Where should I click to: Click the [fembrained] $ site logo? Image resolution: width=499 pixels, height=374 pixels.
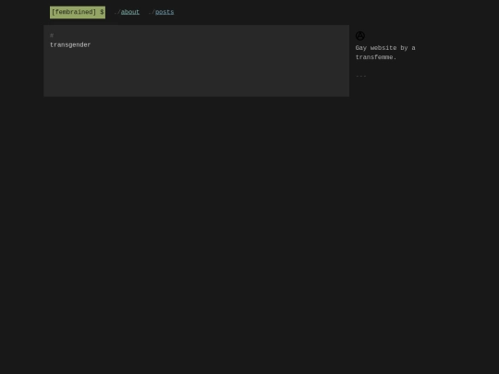[78, 12]
